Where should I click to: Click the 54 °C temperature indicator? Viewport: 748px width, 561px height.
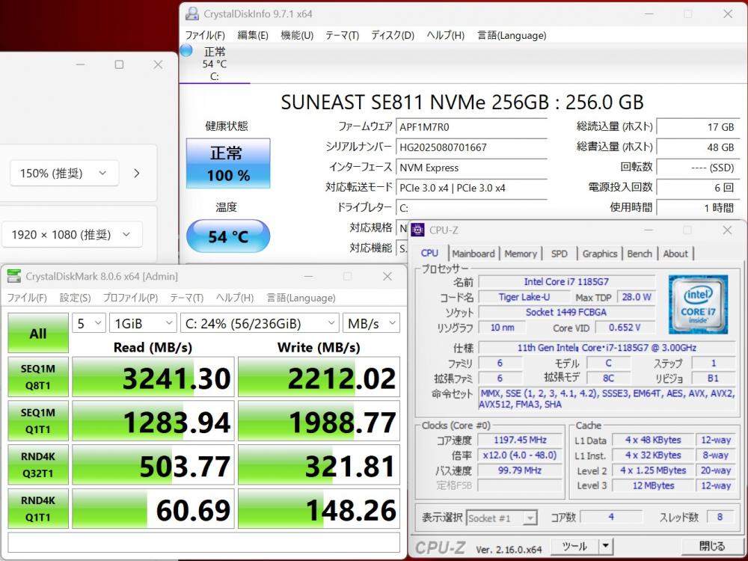228,236
